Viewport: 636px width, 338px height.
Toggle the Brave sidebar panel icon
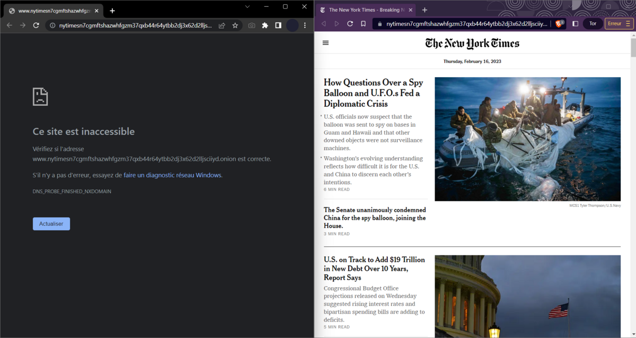point(575,24)
